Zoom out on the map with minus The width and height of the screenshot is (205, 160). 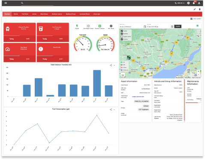(198, 74)
